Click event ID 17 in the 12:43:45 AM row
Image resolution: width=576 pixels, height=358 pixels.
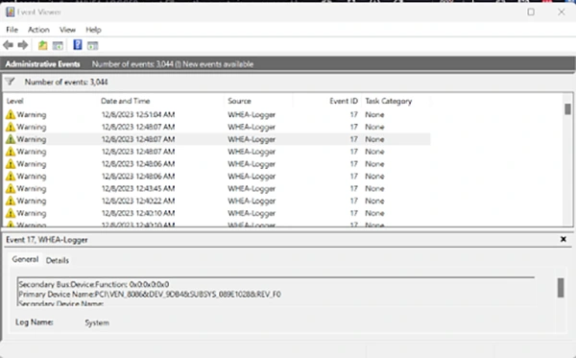353,188
